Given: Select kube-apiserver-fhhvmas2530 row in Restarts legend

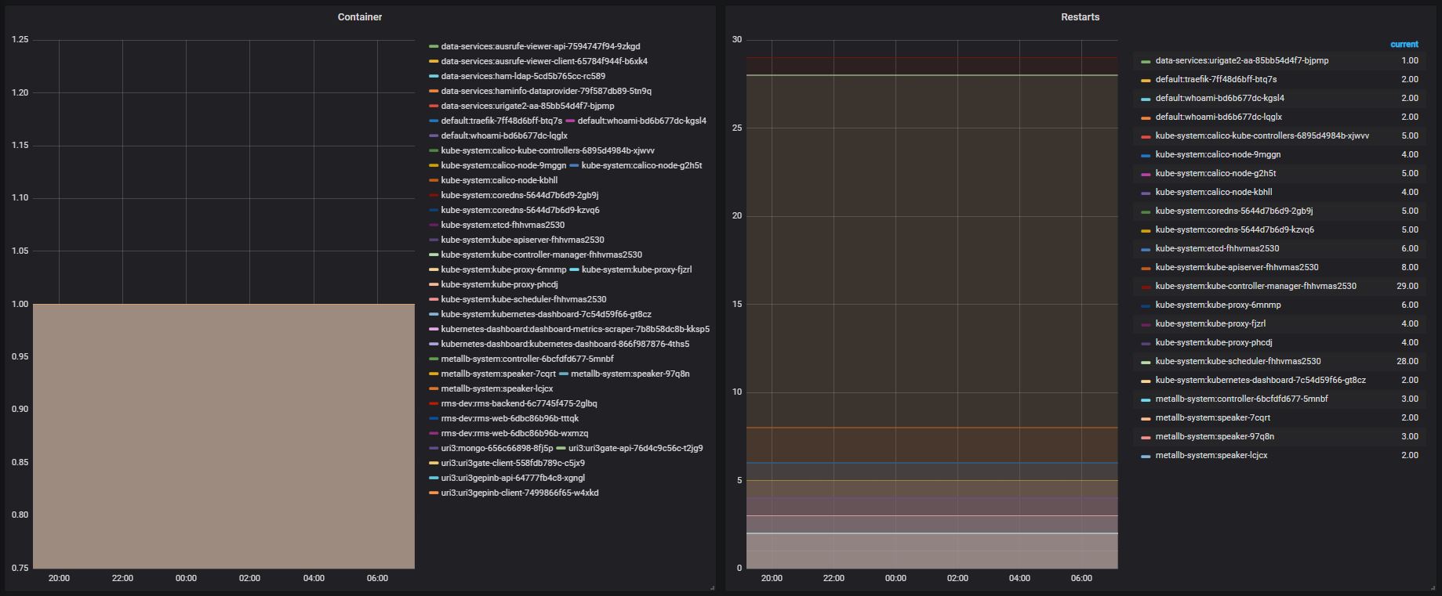Looking at the screenshot, I should click(1280, 268).
